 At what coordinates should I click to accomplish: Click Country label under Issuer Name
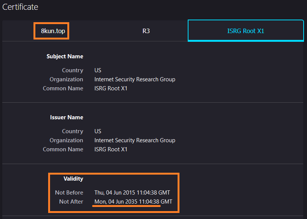click(73, 131)
